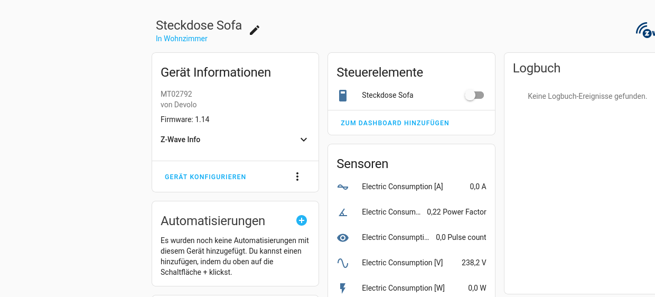
Task: Click the MT02792 model text
Action: tap(176, 94)
